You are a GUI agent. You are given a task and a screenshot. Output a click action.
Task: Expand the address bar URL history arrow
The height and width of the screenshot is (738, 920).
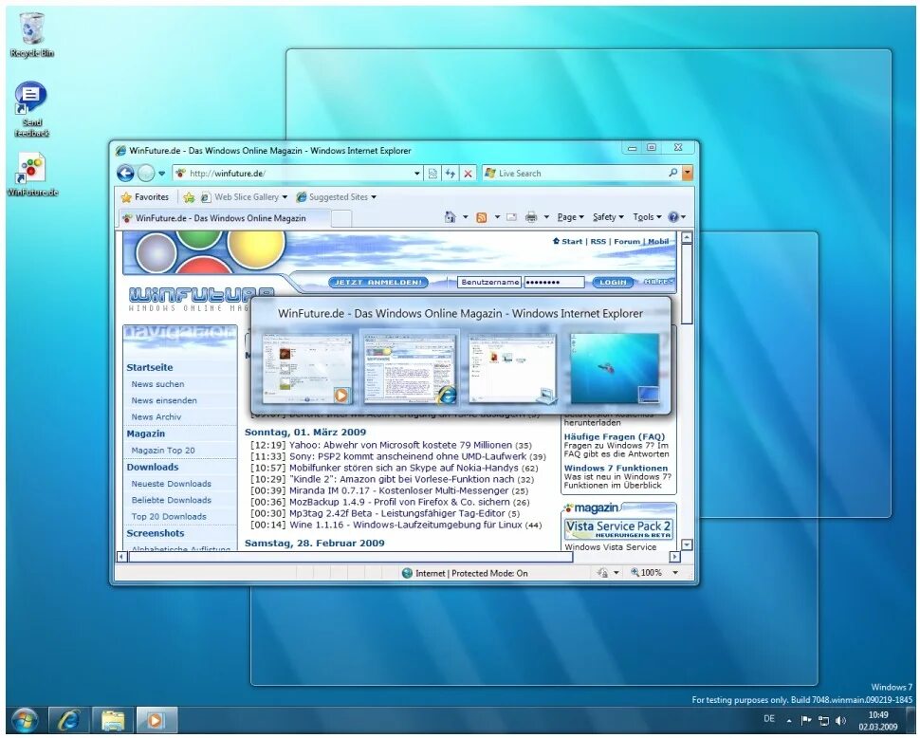pos(417,174)
